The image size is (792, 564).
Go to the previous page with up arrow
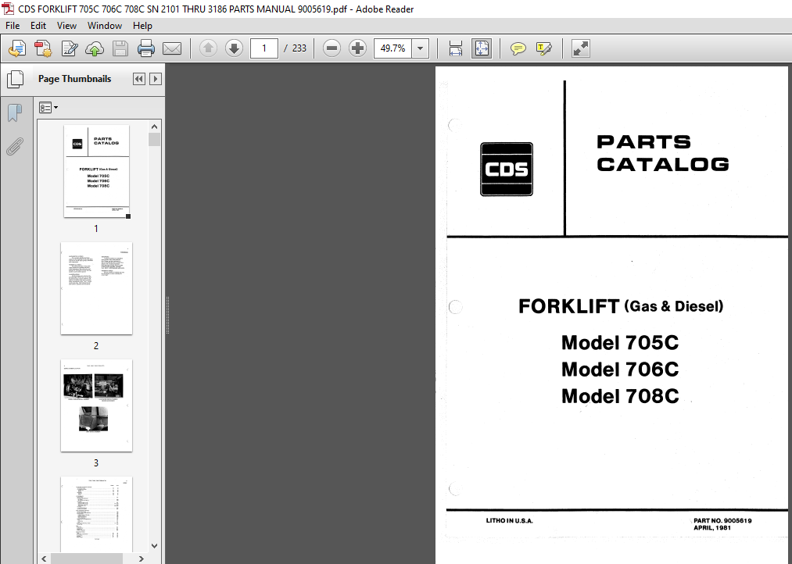click(208, 48)
